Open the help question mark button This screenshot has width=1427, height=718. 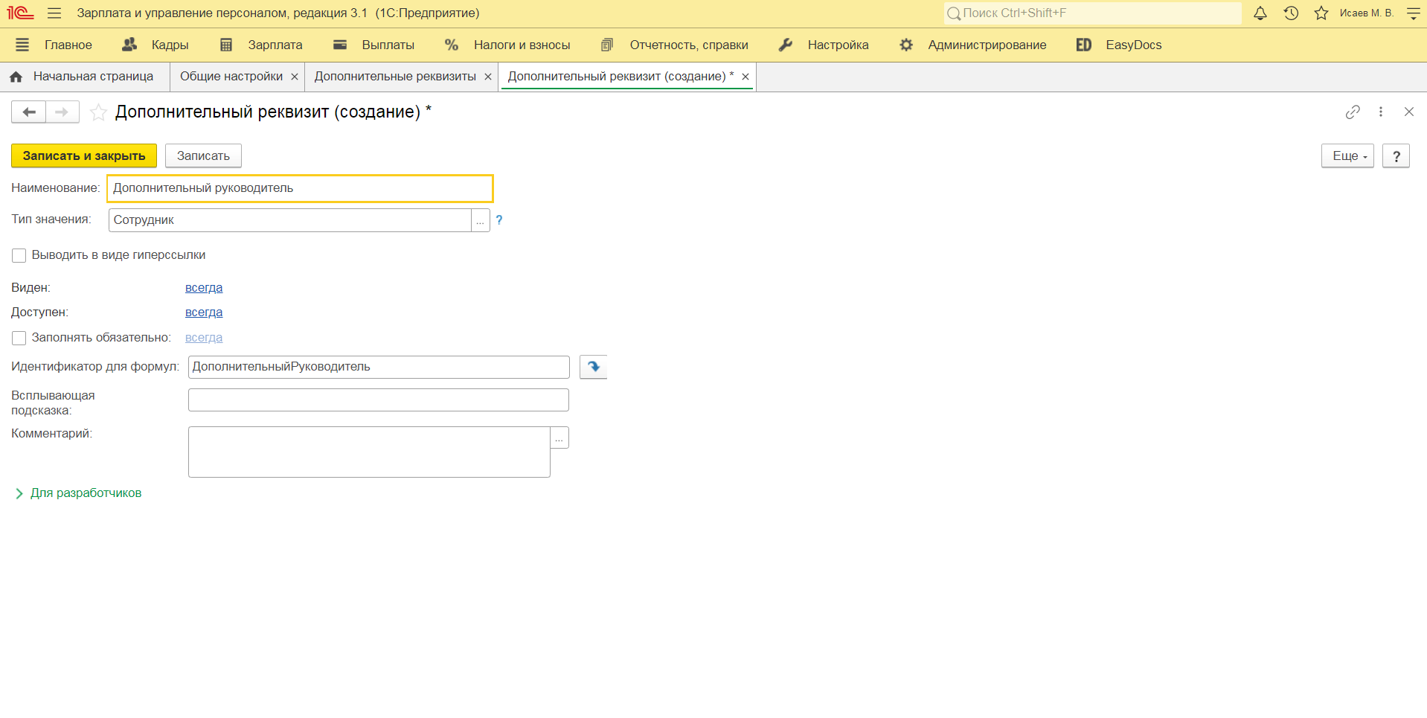[1396, 156]
